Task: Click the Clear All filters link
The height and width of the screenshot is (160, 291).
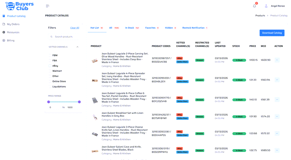Action: 74,28
